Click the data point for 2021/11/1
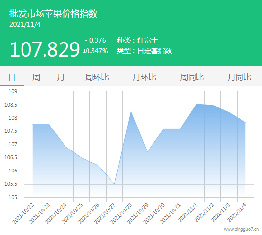The width and height of the screenshot is (262, 235). pyautogui.click(x=196, y=104)
